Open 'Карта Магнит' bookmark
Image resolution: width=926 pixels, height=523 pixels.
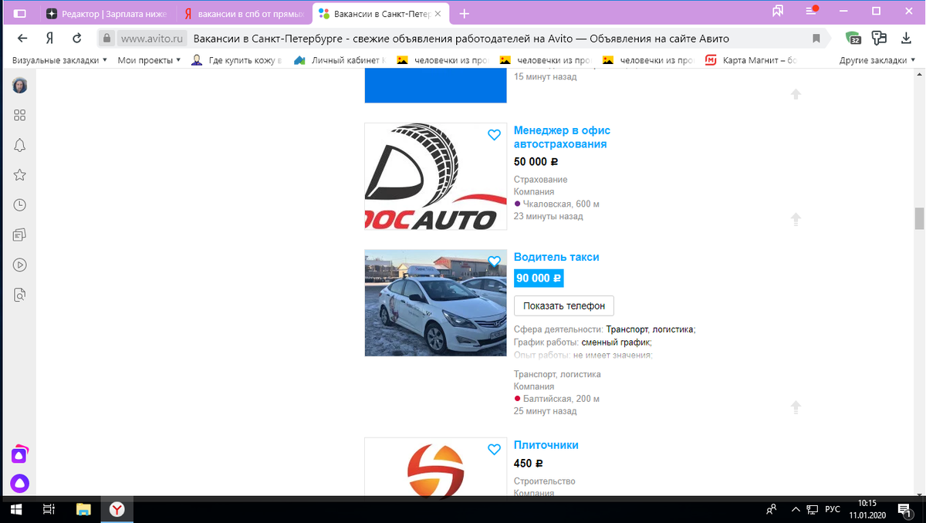pyautogui.click(x=751, y=60)
